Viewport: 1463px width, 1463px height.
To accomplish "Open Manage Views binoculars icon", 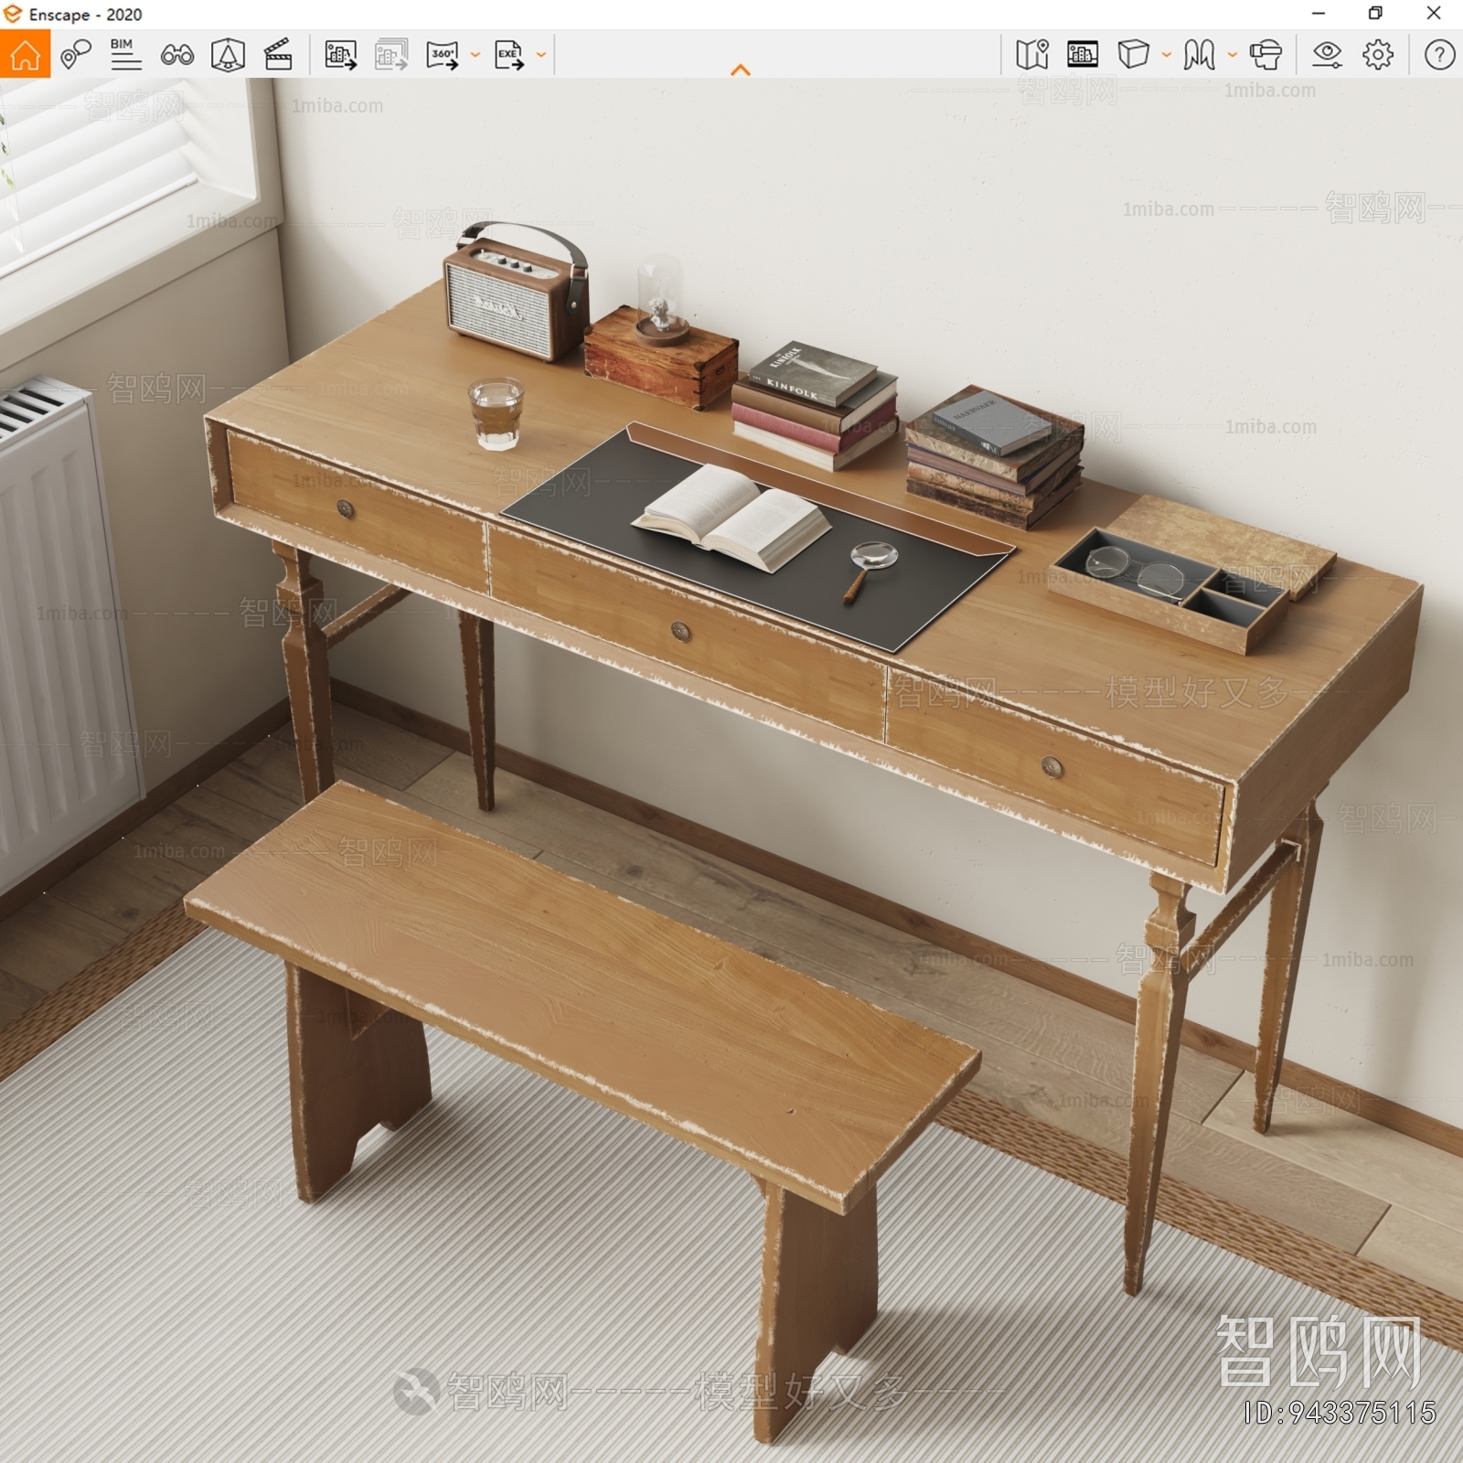I will [176, 55].
